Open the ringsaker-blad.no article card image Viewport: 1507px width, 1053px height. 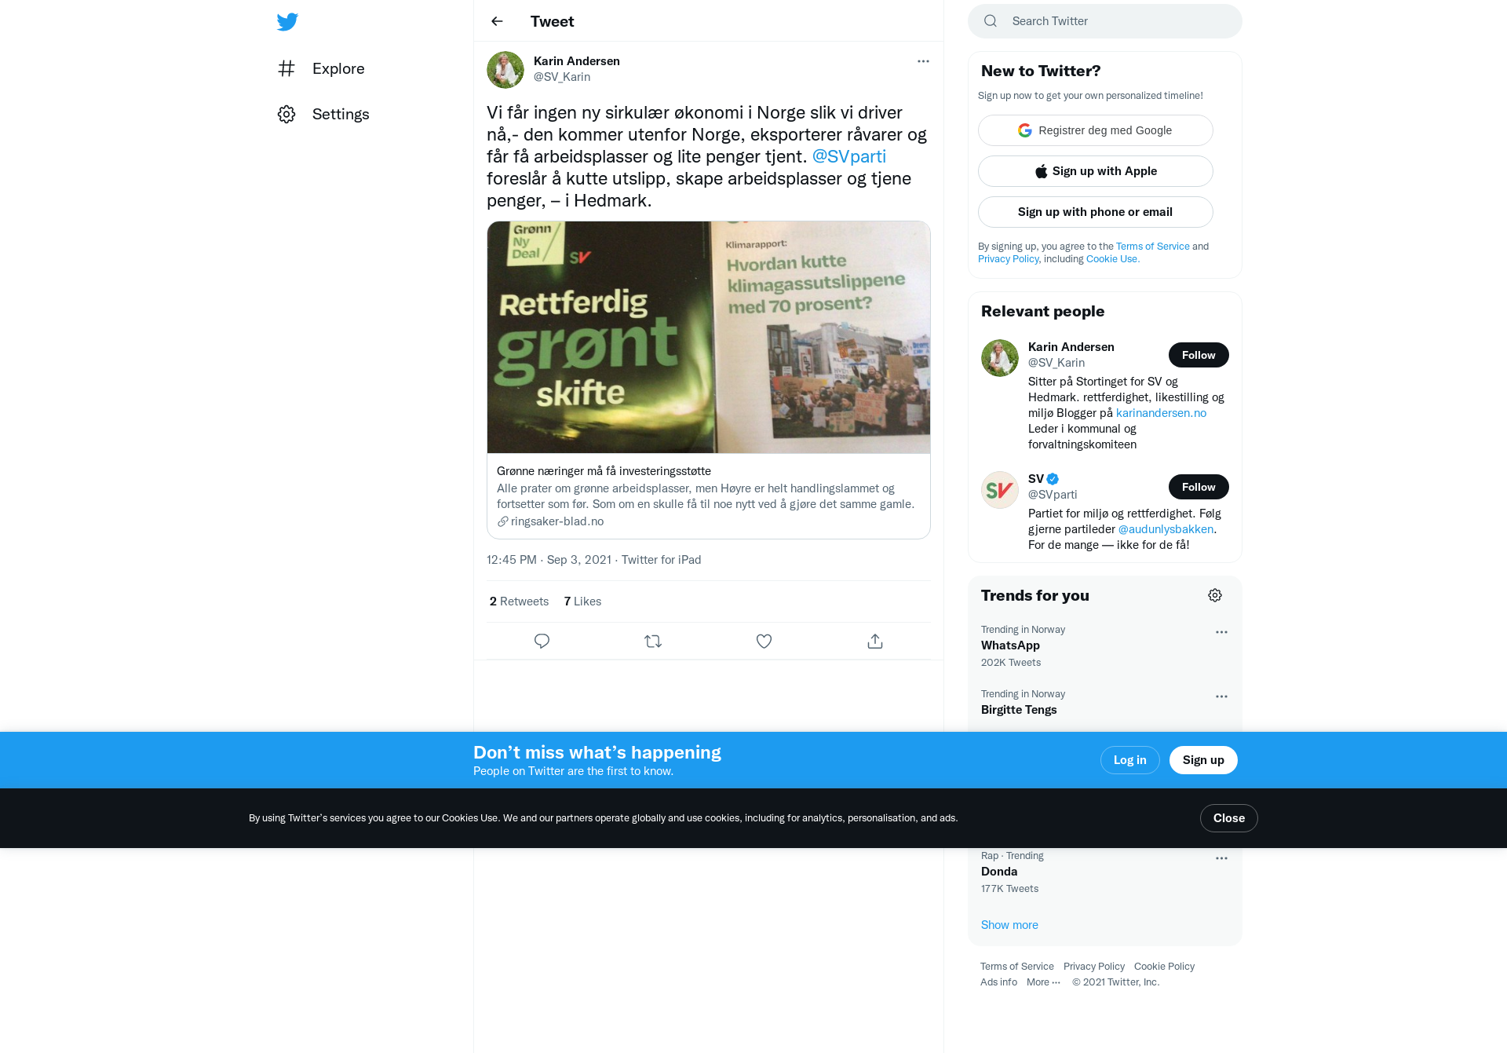tap(709, 338)
